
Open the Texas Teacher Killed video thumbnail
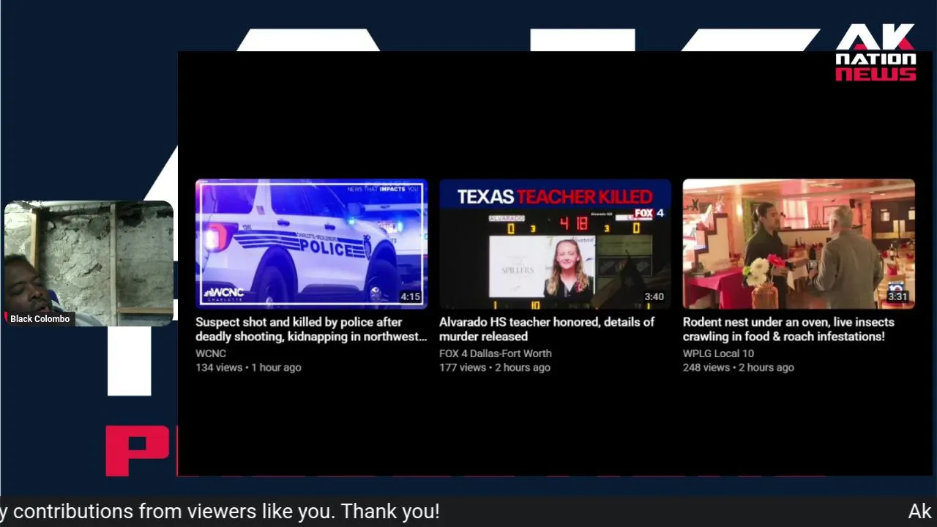click(555, 244)
